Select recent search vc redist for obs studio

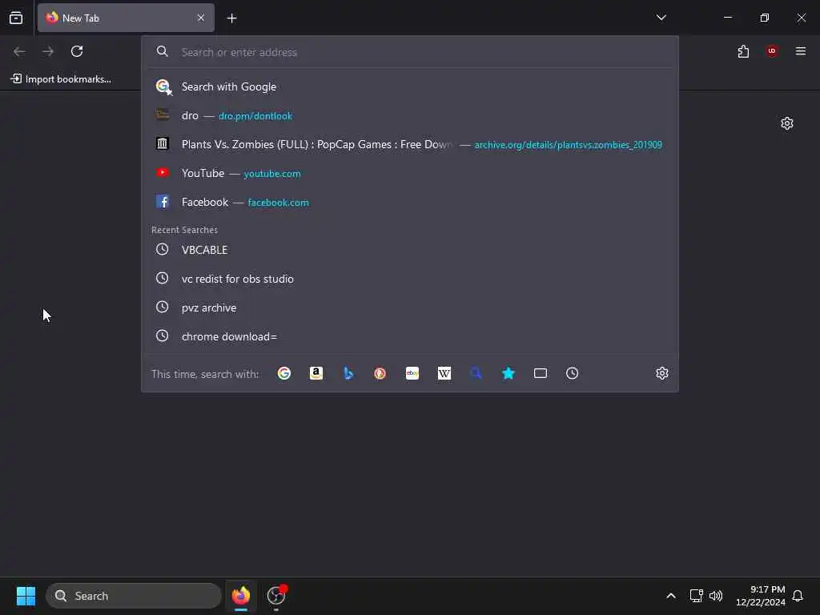tap(410, 279)
